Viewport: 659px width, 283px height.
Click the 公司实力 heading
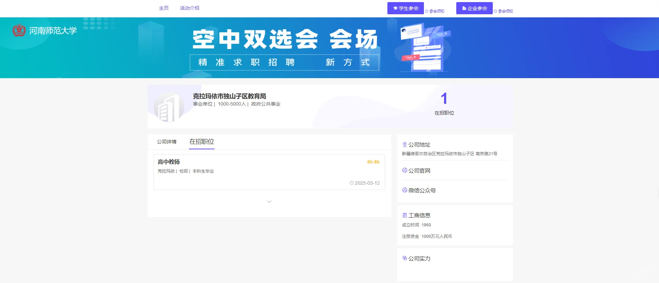[419, 259]
